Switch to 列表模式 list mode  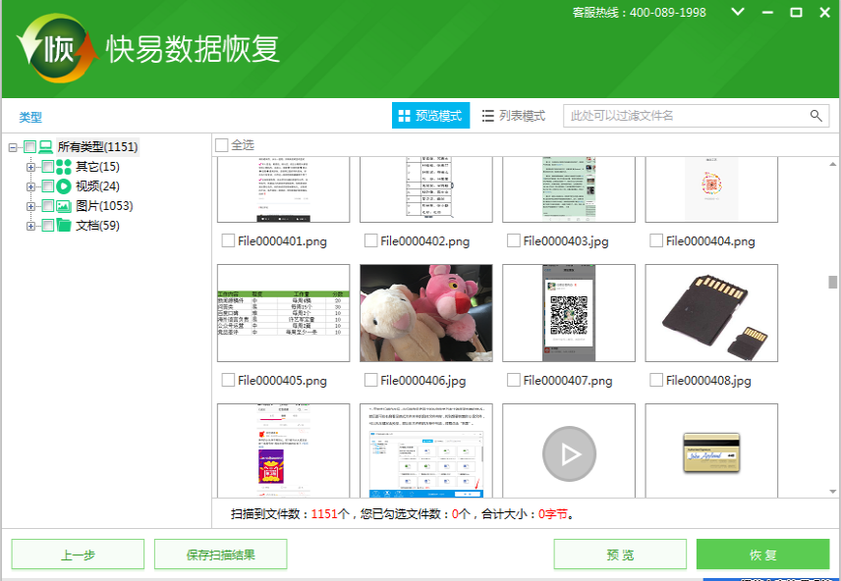coord(514,116)
